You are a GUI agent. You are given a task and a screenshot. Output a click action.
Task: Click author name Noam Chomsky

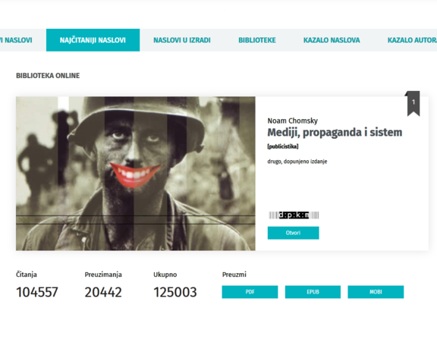click(293, 121)
